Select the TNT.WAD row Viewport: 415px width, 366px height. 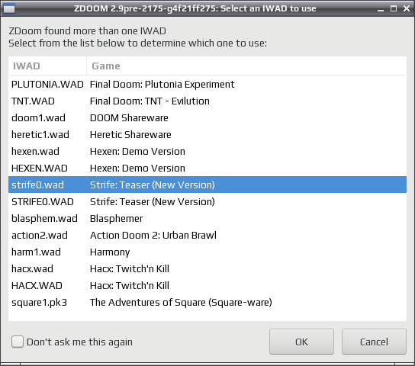(x=207, y=101)
